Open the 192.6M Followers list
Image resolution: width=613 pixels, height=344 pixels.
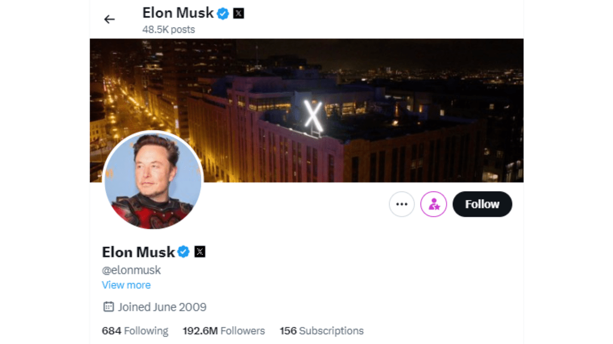tap(224, 331)
